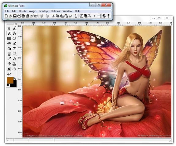
Task: Open the File menu
Action: point(7,11)
